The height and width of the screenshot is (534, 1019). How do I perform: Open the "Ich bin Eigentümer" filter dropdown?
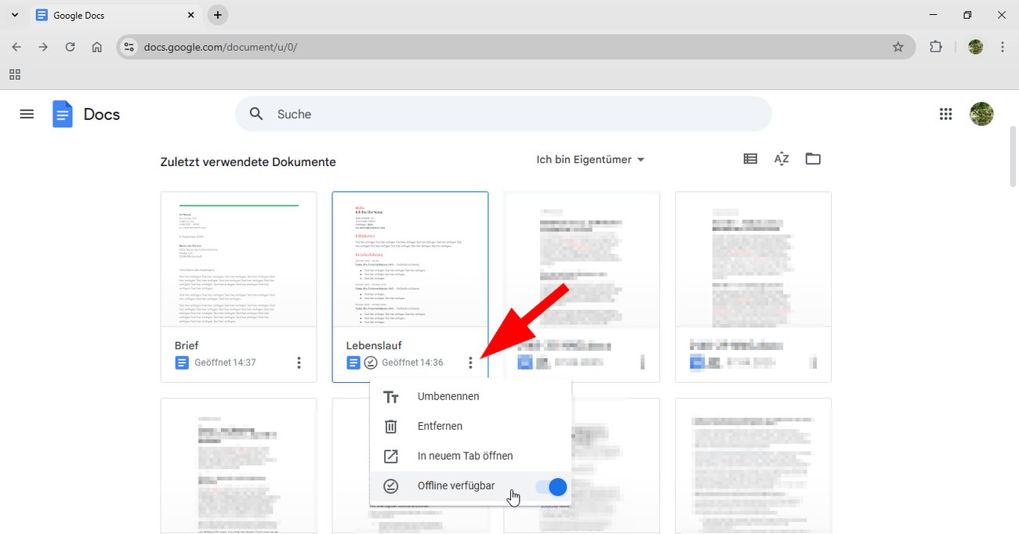[x=590, y=159]
